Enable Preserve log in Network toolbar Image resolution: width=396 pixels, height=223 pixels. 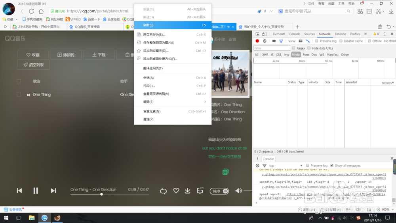pos(316,41)
